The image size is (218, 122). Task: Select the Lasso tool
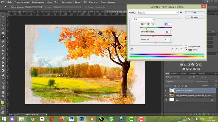click(3, 25)
